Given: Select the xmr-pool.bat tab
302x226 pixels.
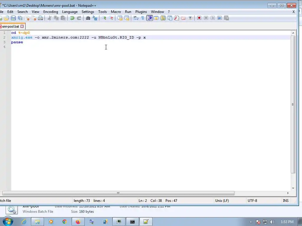Looking at the screenshot, I should (x=10, y=26).
